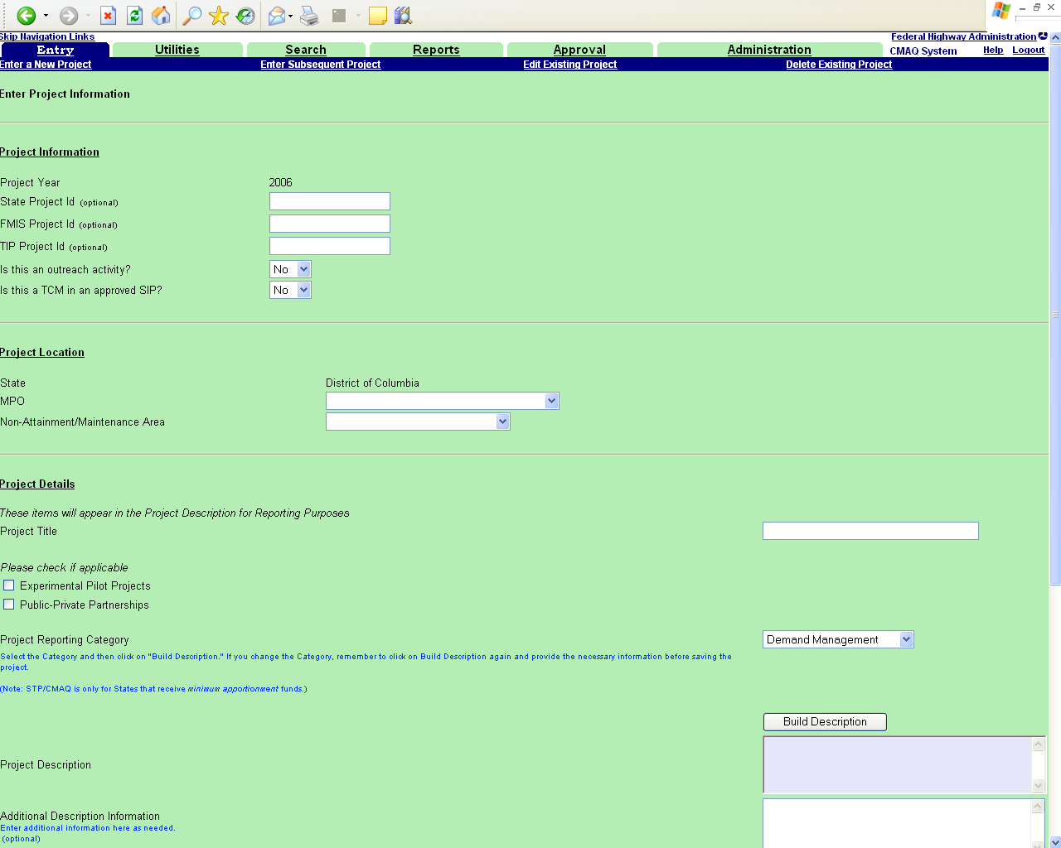
Task: Enable the Public-Private Partnerships checkbox
Action: [9, 605]
